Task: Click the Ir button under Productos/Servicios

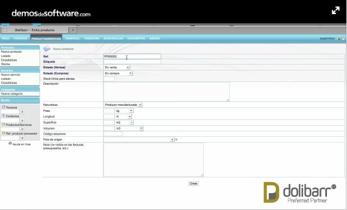Action: pyautogui.click(x=22, y=129)
